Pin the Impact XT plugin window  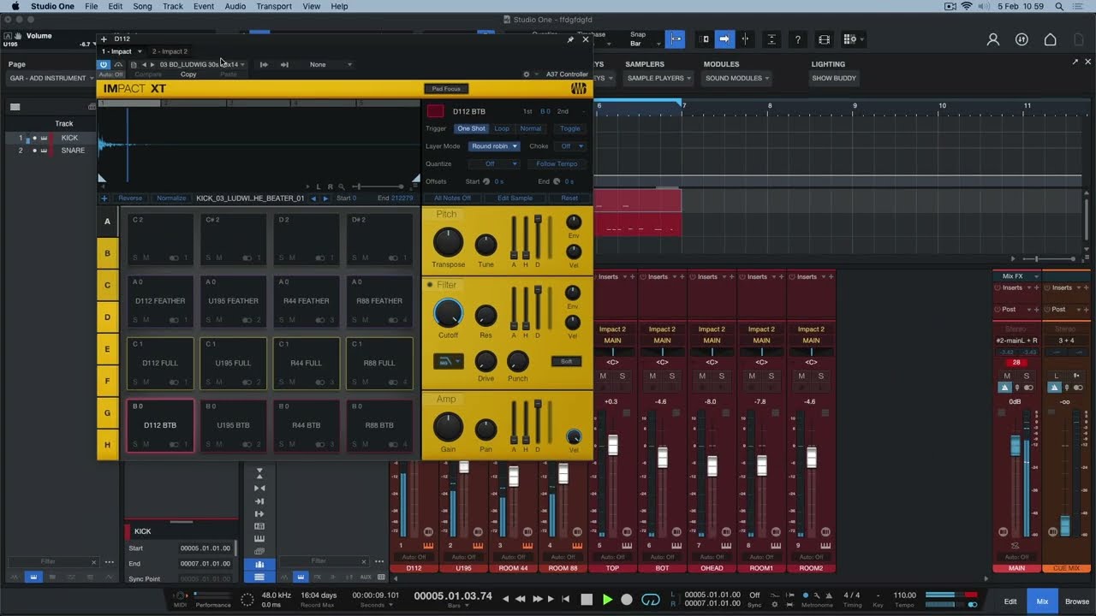[x=570, y=39]
